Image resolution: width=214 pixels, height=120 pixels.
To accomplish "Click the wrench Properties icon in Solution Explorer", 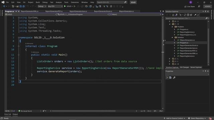I will tap(195, 15).
